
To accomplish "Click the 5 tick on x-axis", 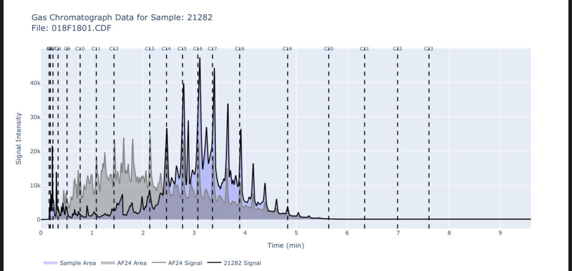I will coord(296,233).
